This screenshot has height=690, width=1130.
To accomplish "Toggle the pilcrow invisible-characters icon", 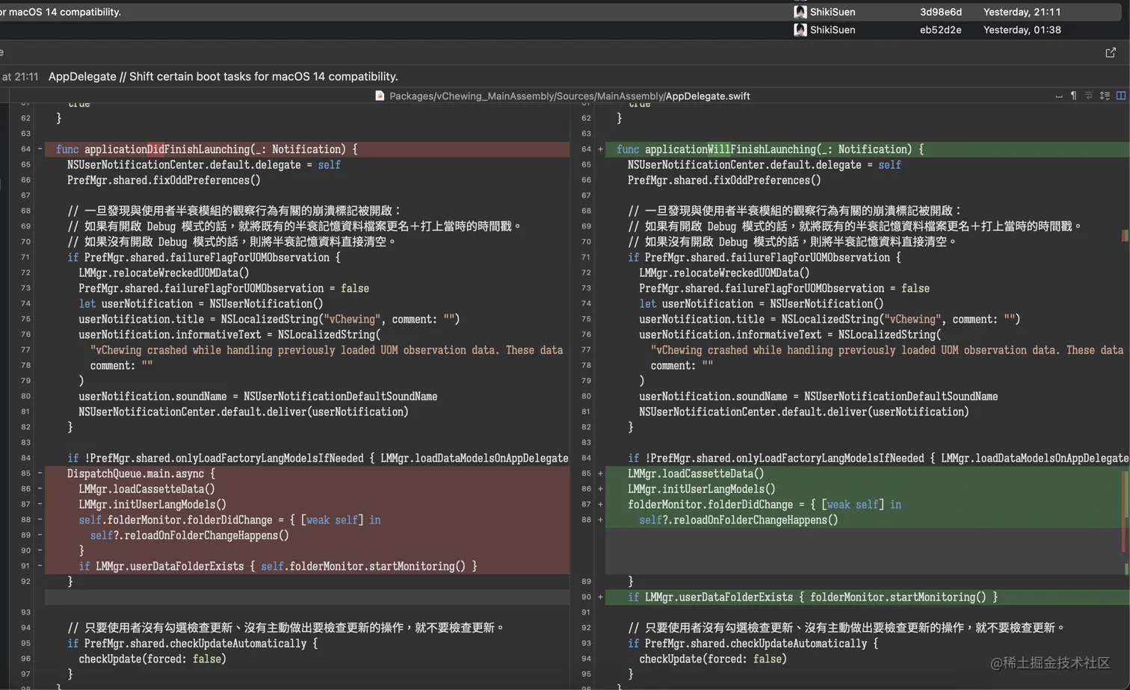I will click(x=1073, y=96).
